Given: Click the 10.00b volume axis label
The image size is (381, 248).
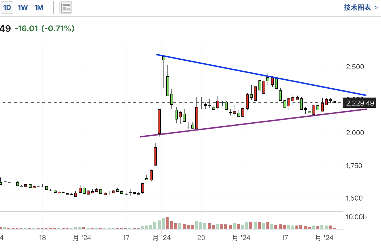Looking at the screenshot, I should click(356, 217).
